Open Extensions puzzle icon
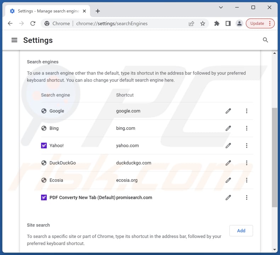Screen dimensions: 280x255 217,23
